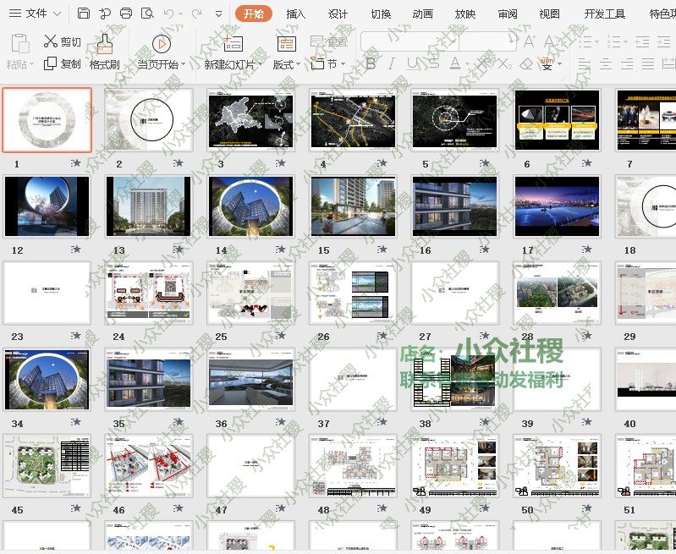Image resolution: width=676 pixels, height=554 pixels.
Task: Open the 粘贴 paste options arrow
Action: (x=31, y=64)
